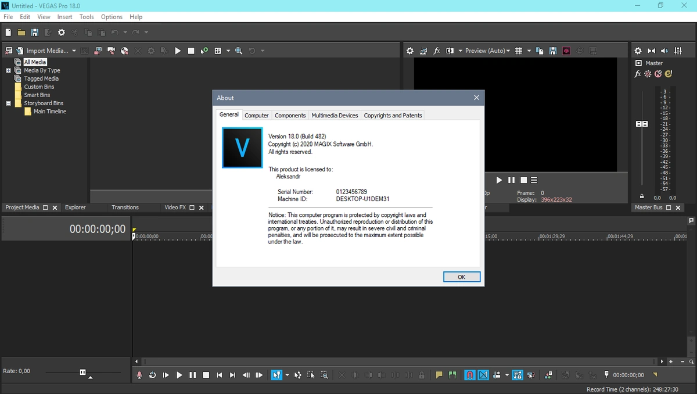The width and height of the screenshot is (697, 394).
Task: Open the Multimedia Devices tab
Action: point(335,116)
